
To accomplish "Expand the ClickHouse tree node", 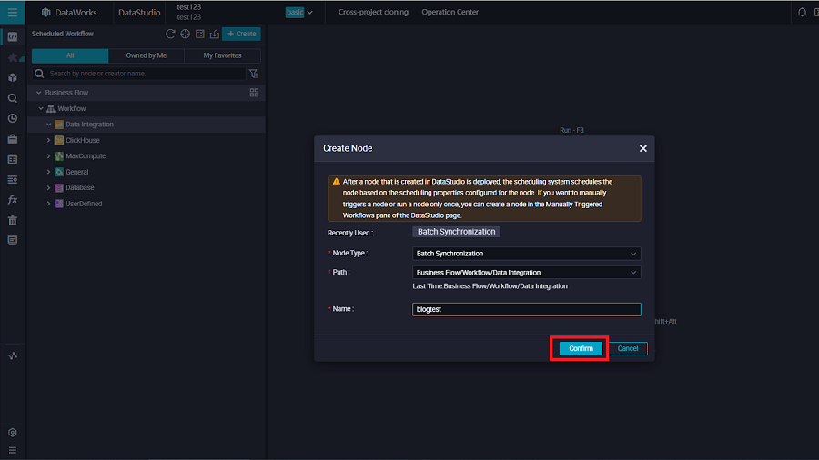I will tap(48, 141).
